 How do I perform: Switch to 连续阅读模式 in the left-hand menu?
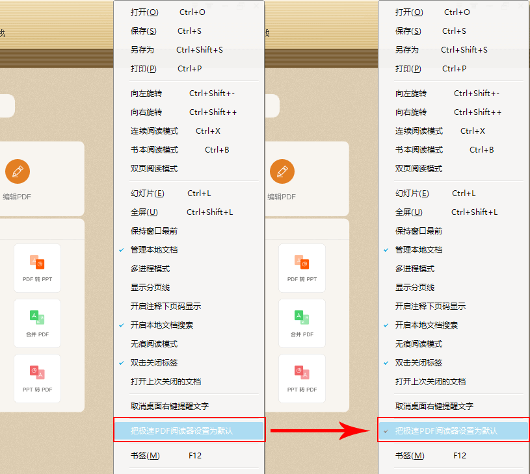click(189, 131)
